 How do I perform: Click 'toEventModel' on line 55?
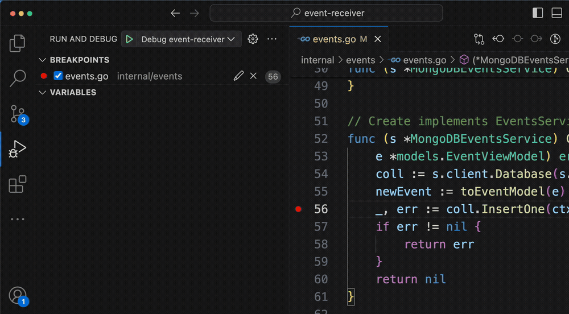coord(502,192)
